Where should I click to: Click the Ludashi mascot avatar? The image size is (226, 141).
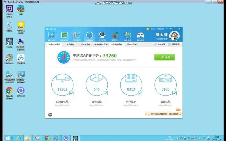174,36
